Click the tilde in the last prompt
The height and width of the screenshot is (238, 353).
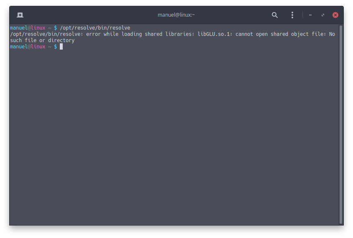click(49, 47)
